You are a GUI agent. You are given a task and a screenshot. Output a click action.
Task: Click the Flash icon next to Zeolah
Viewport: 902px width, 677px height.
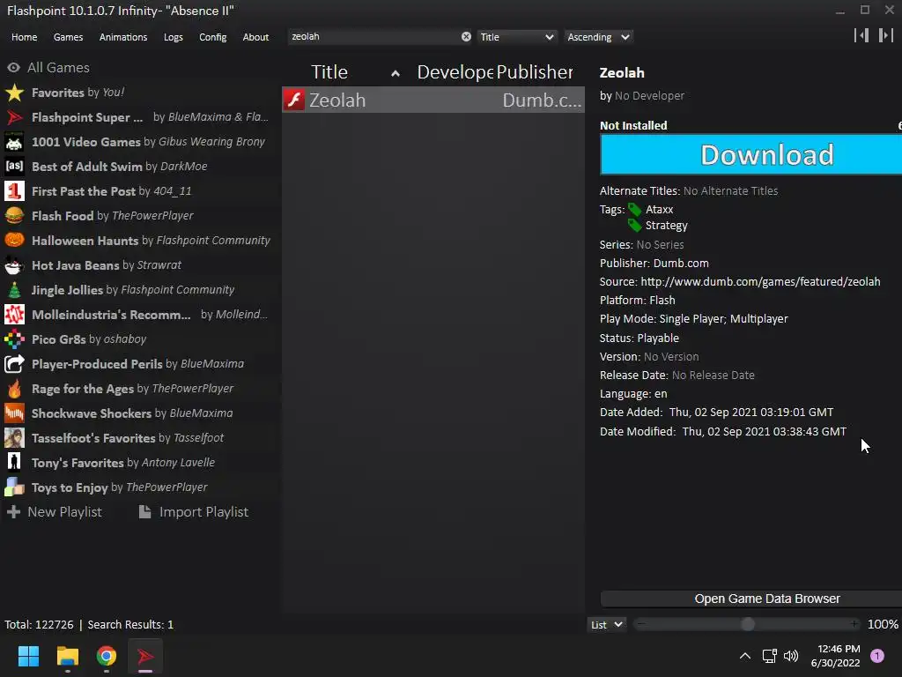[294, 100]
